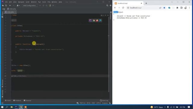Click the 4 spaces indent setting
This screenshot has height=109, width=193.
click(x=105, y=103)
